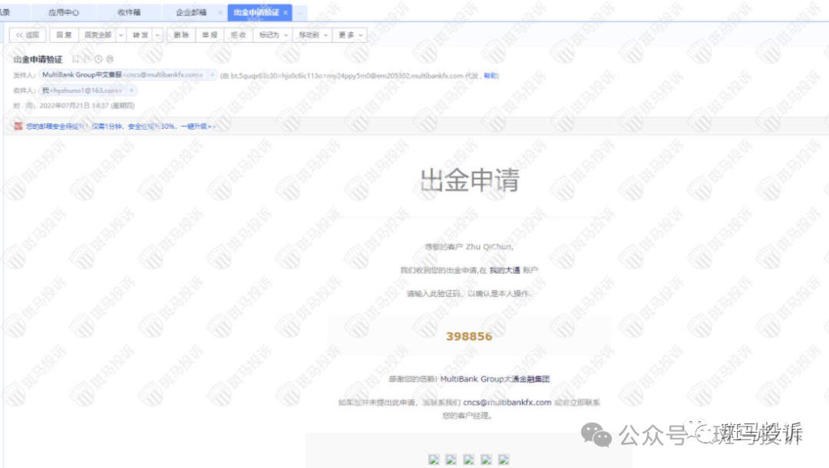Click the bookmark icon beside the subject
Screen dimensions: 829x468
pos(75,59)
